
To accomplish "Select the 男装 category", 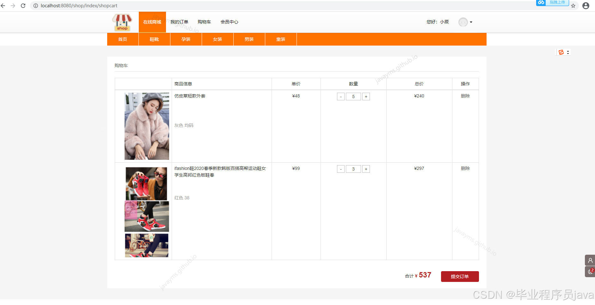I will (249, 39).
